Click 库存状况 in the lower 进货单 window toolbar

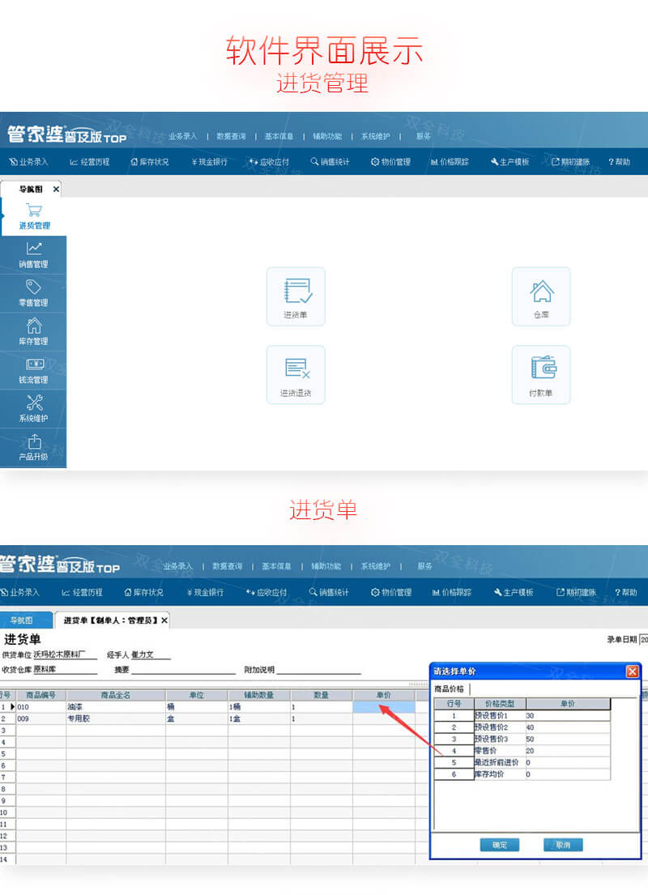(x=144, y=592)
